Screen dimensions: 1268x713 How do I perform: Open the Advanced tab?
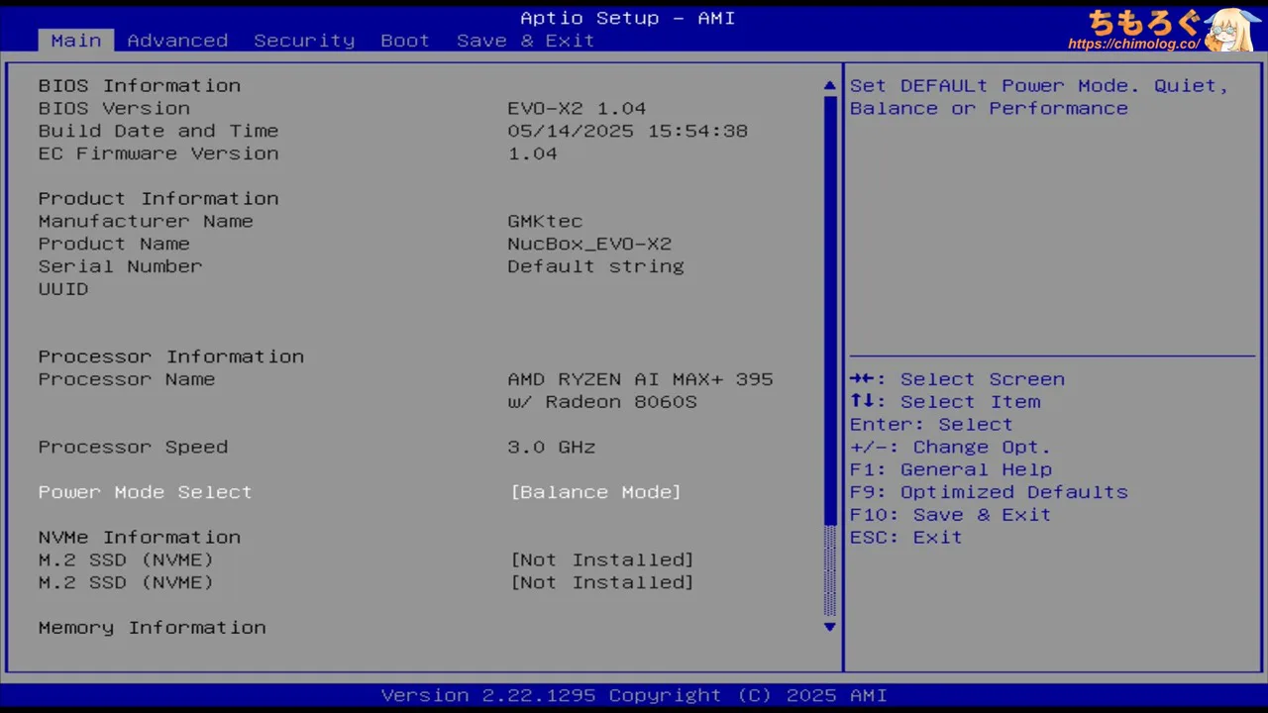(177, 41)
